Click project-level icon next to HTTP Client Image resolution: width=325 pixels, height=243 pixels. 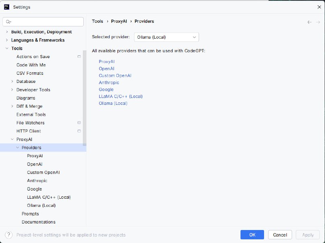click(79, 131)
